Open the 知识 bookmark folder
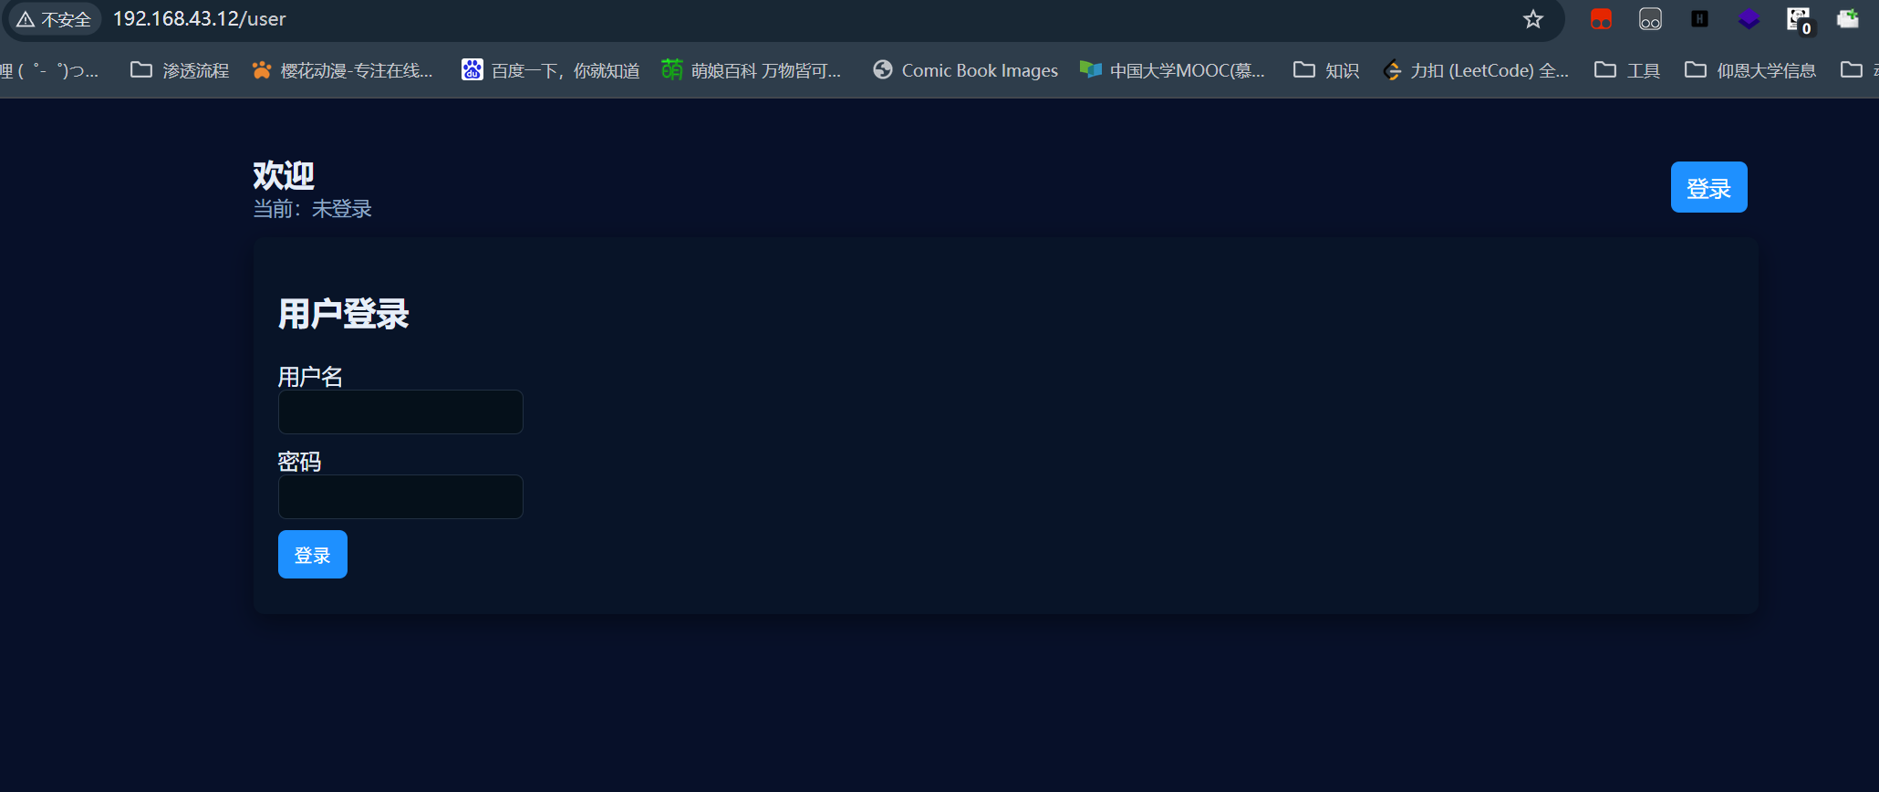 click(x=1326, y=70)
